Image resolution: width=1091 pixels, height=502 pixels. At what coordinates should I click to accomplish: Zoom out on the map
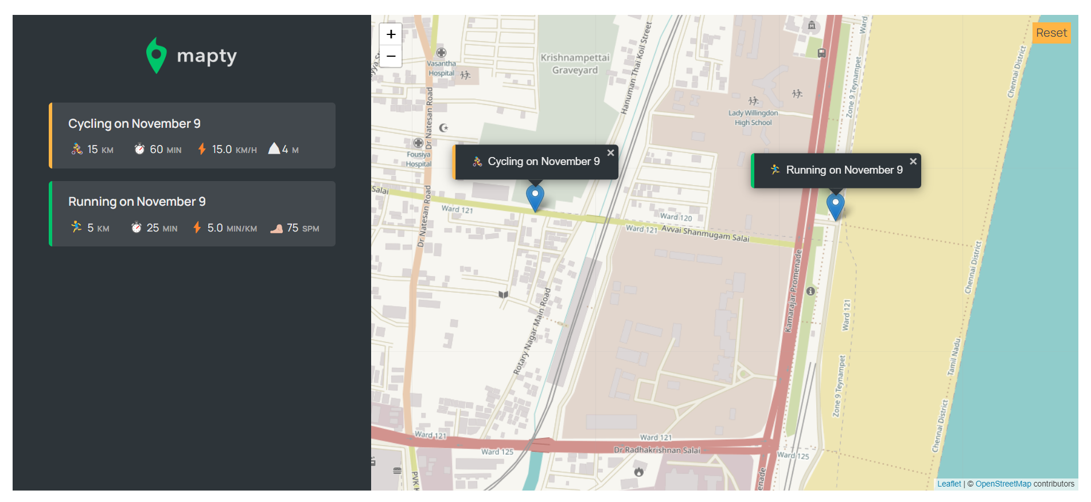(x=391, y=56)
